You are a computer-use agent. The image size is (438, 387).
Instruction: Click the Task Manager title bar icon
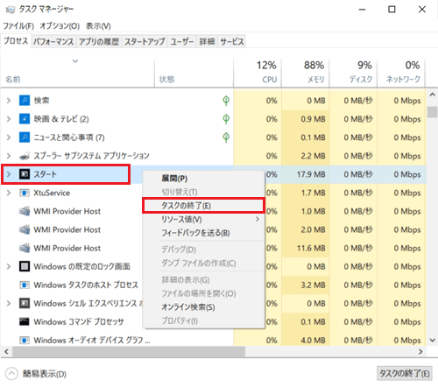11,10
